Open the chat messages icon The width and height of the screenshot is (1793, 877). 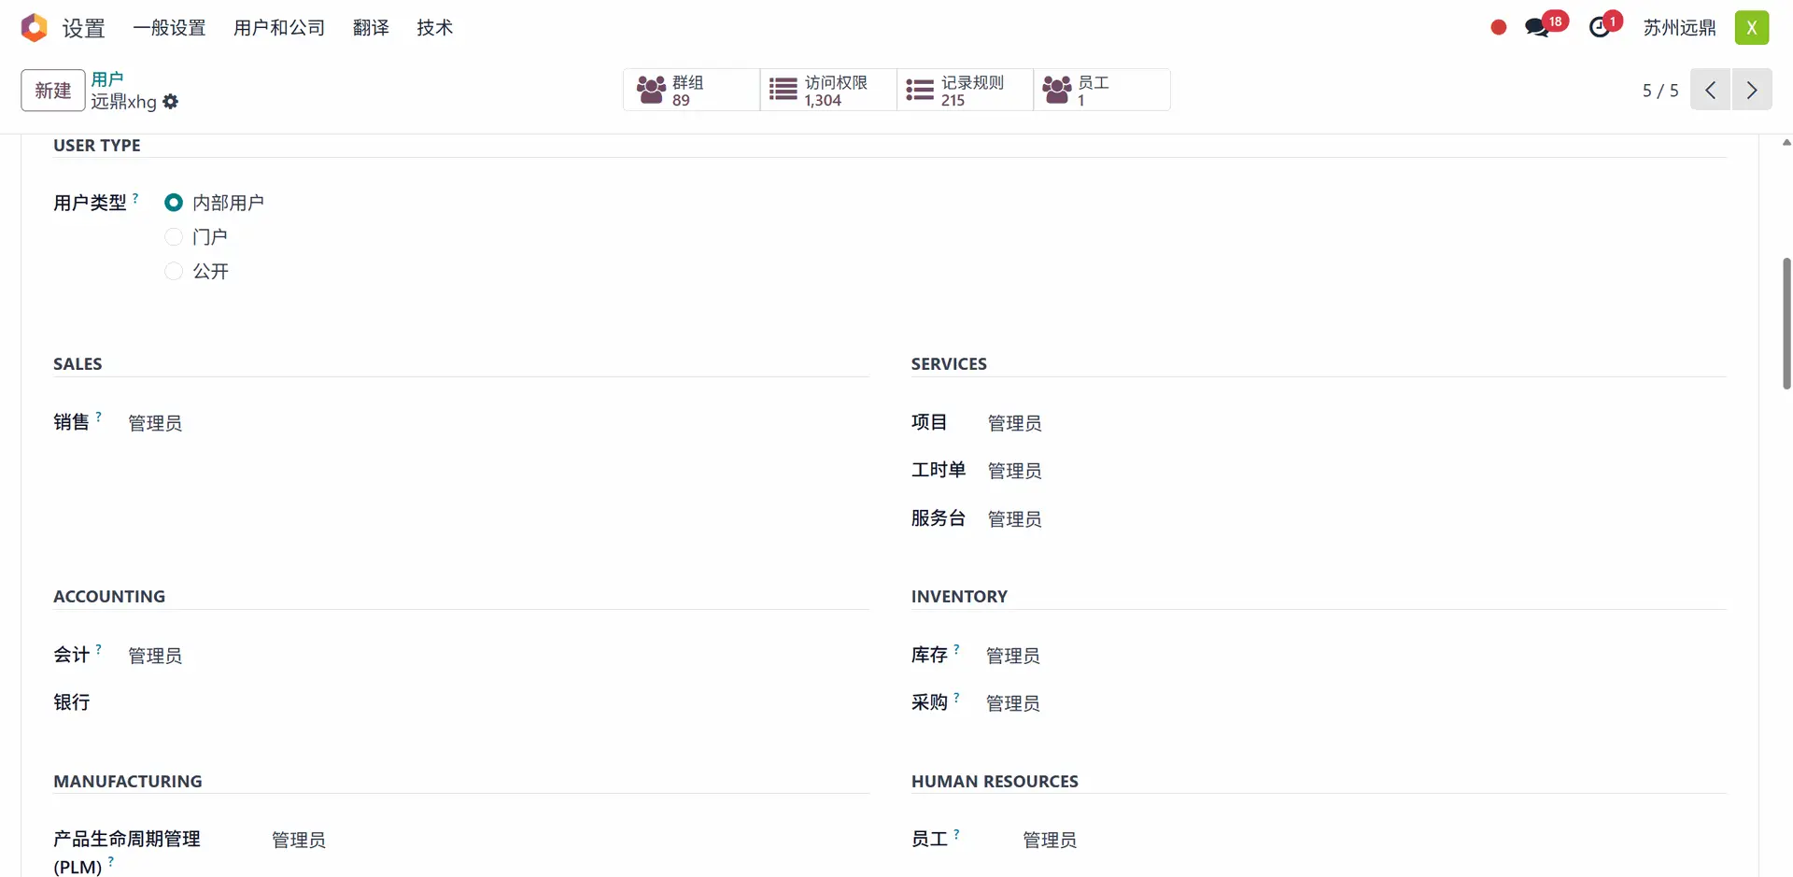1537,28
